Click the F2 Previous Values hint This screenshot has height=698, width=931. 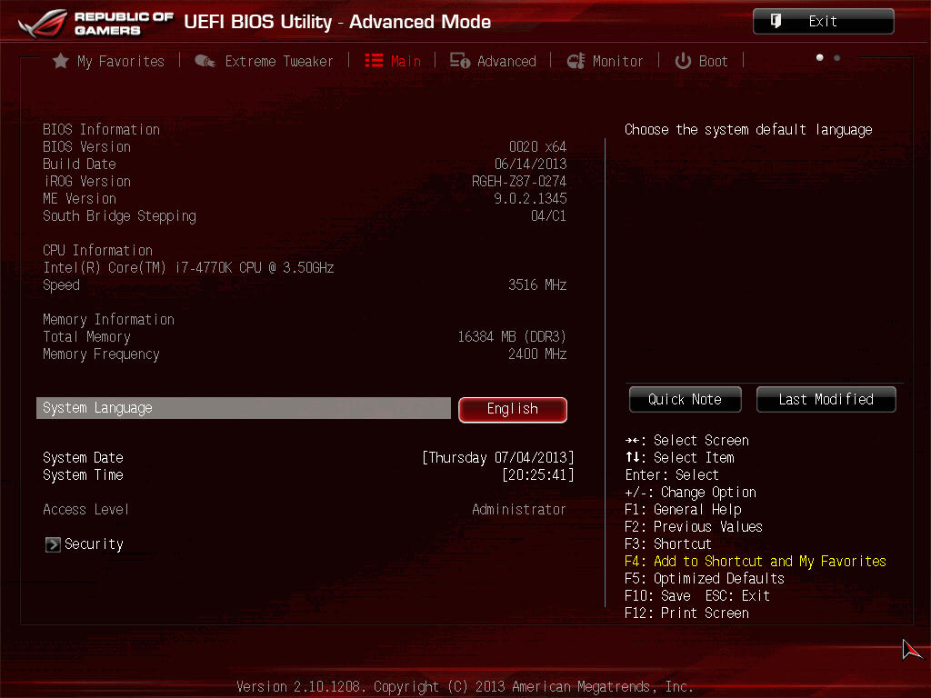pyautogui.click(x=694, y=526)
